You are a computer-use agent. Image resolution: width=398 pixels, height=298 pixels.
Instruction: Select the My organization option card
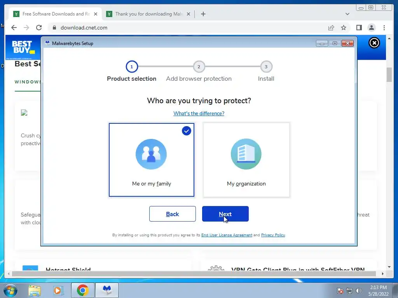pos(246,160)
